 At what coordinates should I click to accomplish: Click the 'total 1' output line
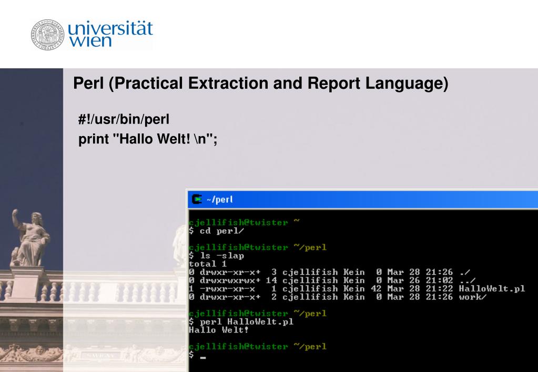click(208, 264)
